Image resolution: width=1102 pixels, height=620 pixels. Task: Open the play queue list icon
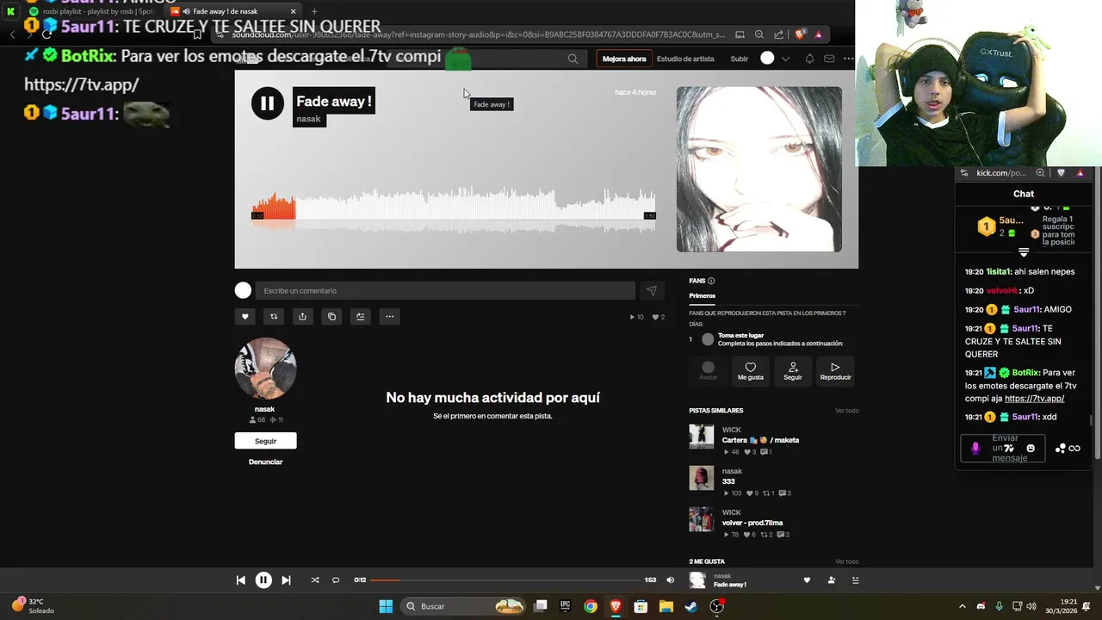coord(855,580)
